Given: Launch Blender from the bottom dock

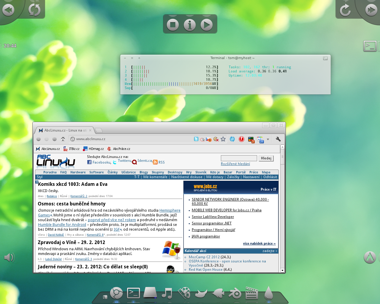Looking at the screenshot, I should point(235,294).
